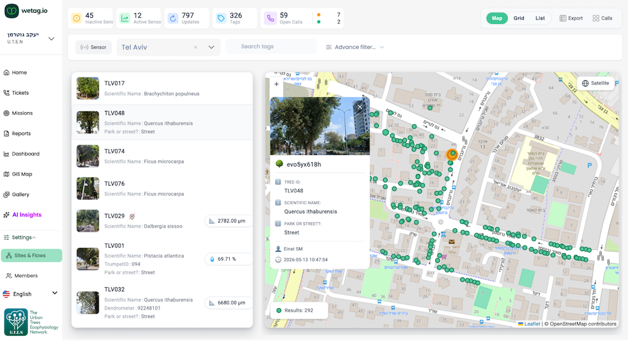
Task: Click the 2782.00 µm dendrometer reading
Action: (228, 221)
